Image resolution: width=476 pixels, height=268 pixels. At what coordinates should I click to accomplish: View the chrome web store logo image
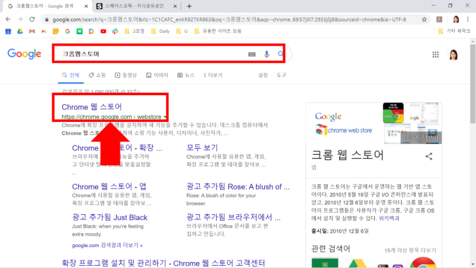point(343,123)
